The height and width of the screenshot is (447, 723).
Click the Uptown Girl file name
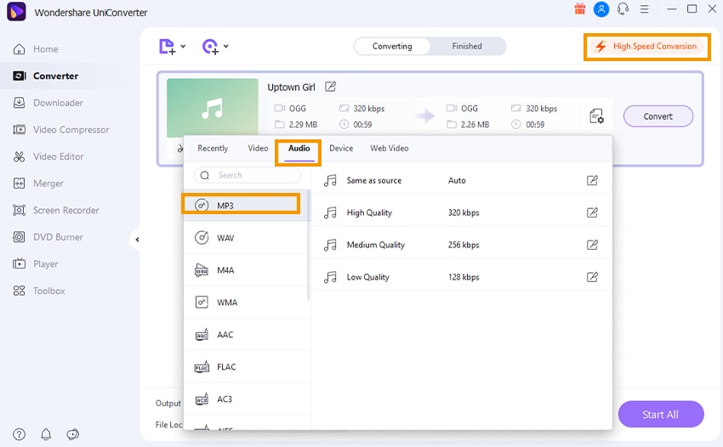291,87
